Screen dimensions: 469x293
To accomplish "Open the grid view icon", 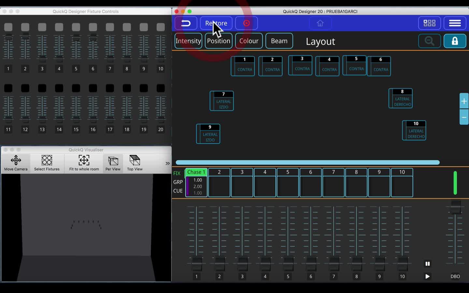I will pos(429,23).
